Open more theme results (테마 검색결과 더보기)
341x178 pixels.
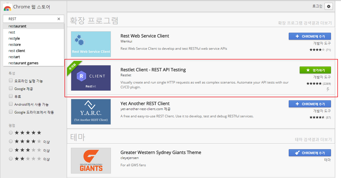point(313,139)
